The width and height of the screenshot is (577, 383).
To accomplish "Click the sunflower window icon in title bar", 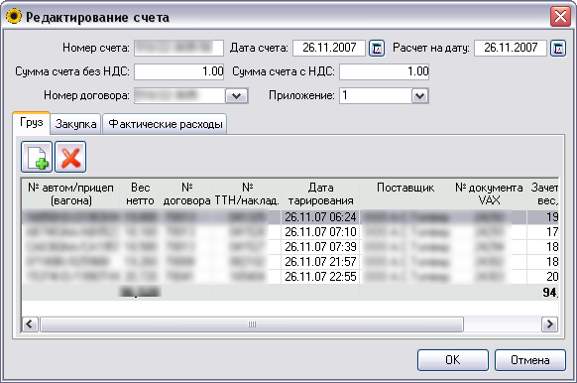I will coord(14,17).
